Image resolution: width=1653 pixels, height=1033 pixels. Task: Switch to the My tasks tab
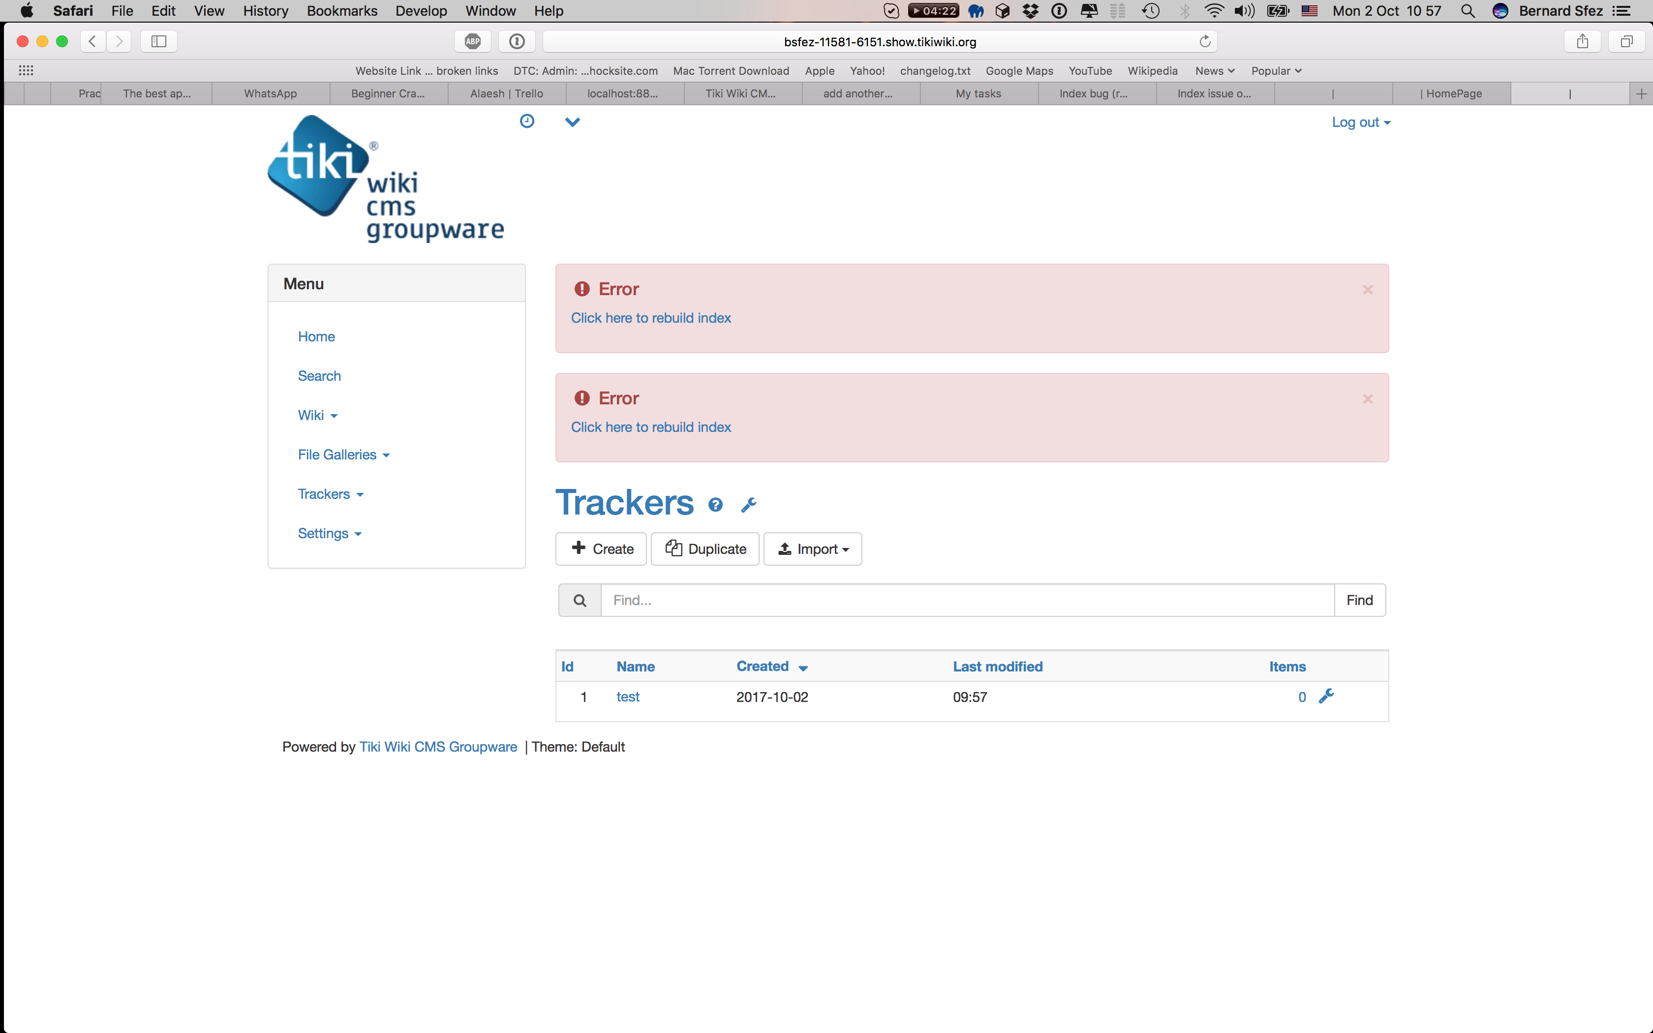(978, 93)
